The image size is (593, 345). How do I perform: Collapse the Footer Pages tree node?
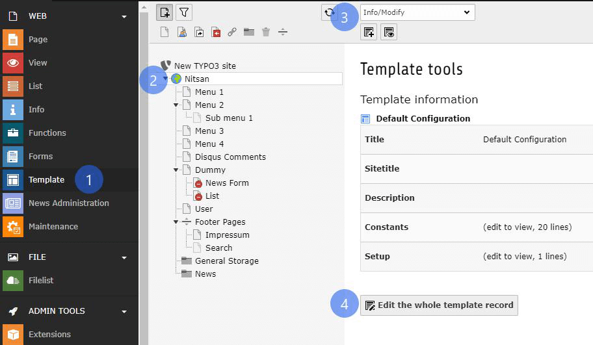(176, 222)
